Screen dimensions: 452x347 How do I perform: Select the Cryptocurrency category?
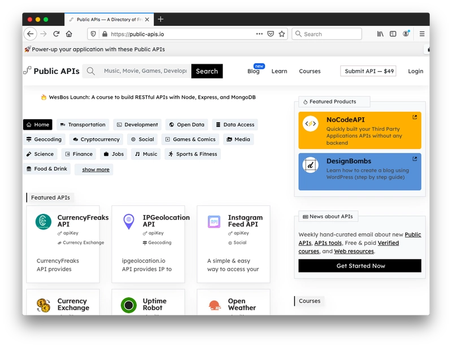[x=96, y=139]
